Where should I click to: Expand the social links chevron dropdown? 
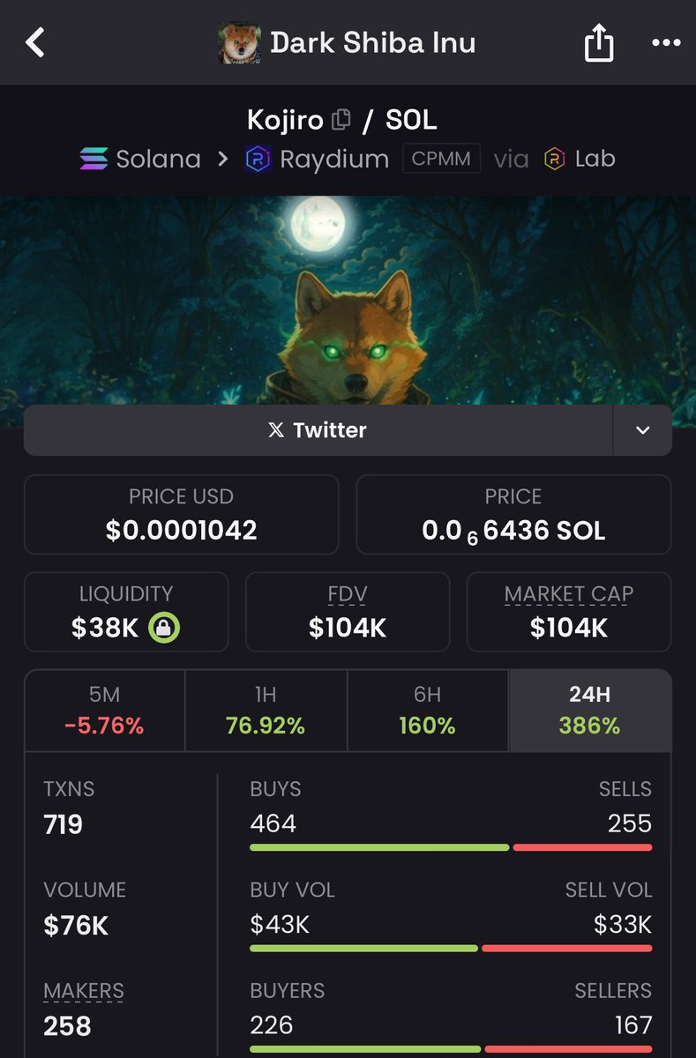coord(643,430)
